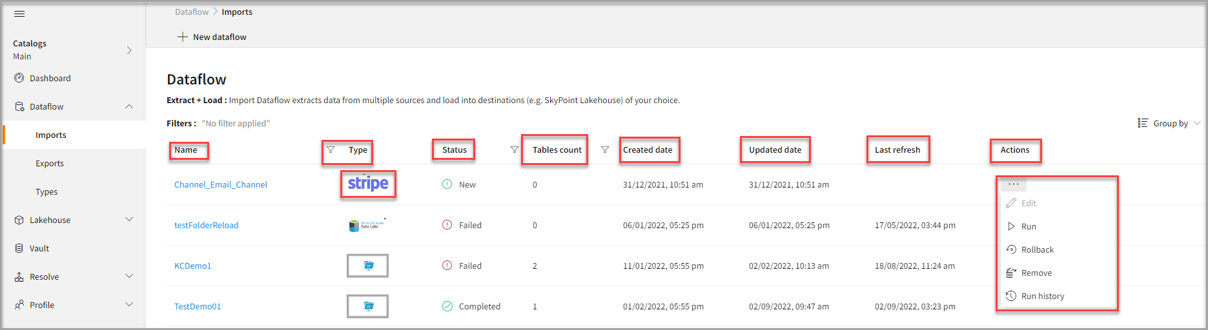Click the Resolve sidebar icon
The image size is (1208, 330).
point(19,277)
